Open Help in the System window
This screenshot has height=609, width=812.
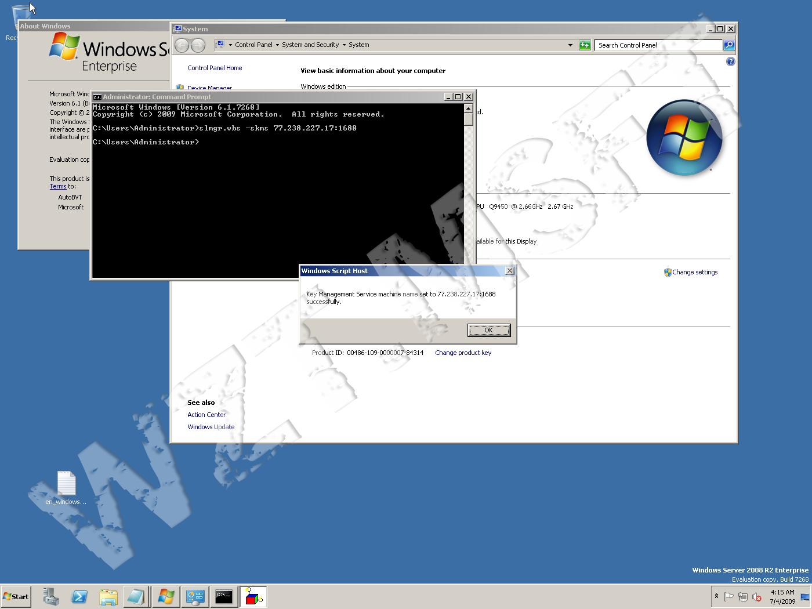[x=731, y=61]
